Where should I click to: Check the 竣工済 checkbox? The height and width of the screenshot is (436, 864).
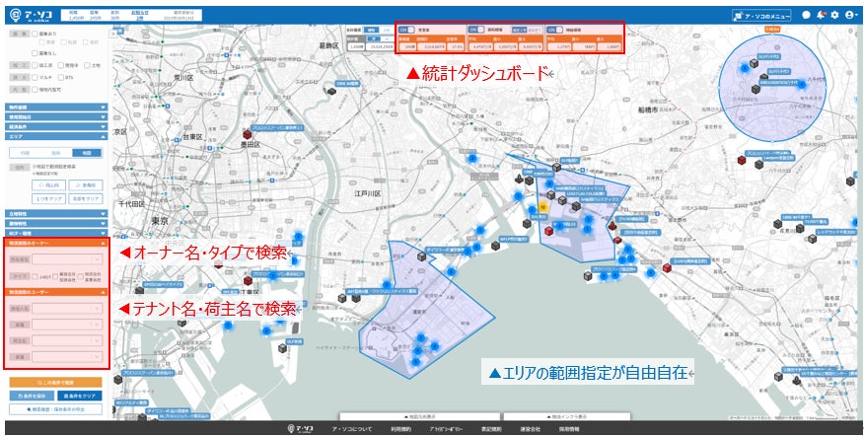pos(35,65)
